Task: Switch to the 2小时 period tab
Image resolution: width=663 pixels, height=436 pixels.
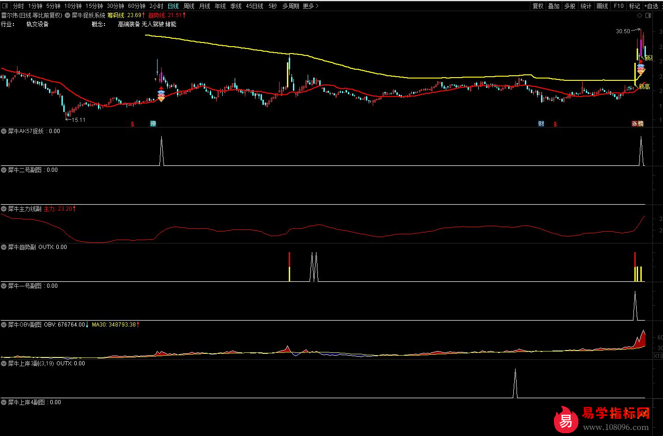Action: pyautogui.click(x=156, y=6)
